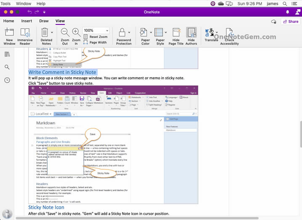Open search from sidebar magnifier
The height and width of the screenshot is (220, 302).
[7, 67]
